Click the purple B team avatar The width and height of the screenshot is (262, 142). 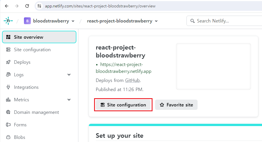click(27, 21)
